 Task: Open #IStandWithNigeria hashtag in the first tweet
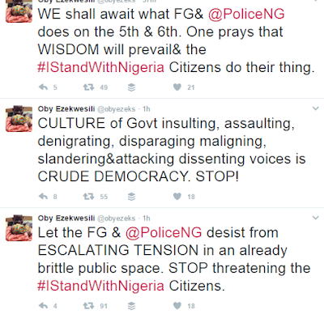100,67
